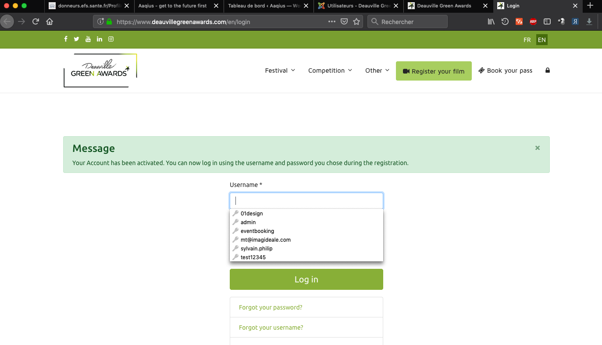Open the YouTube social icon link

88,39
